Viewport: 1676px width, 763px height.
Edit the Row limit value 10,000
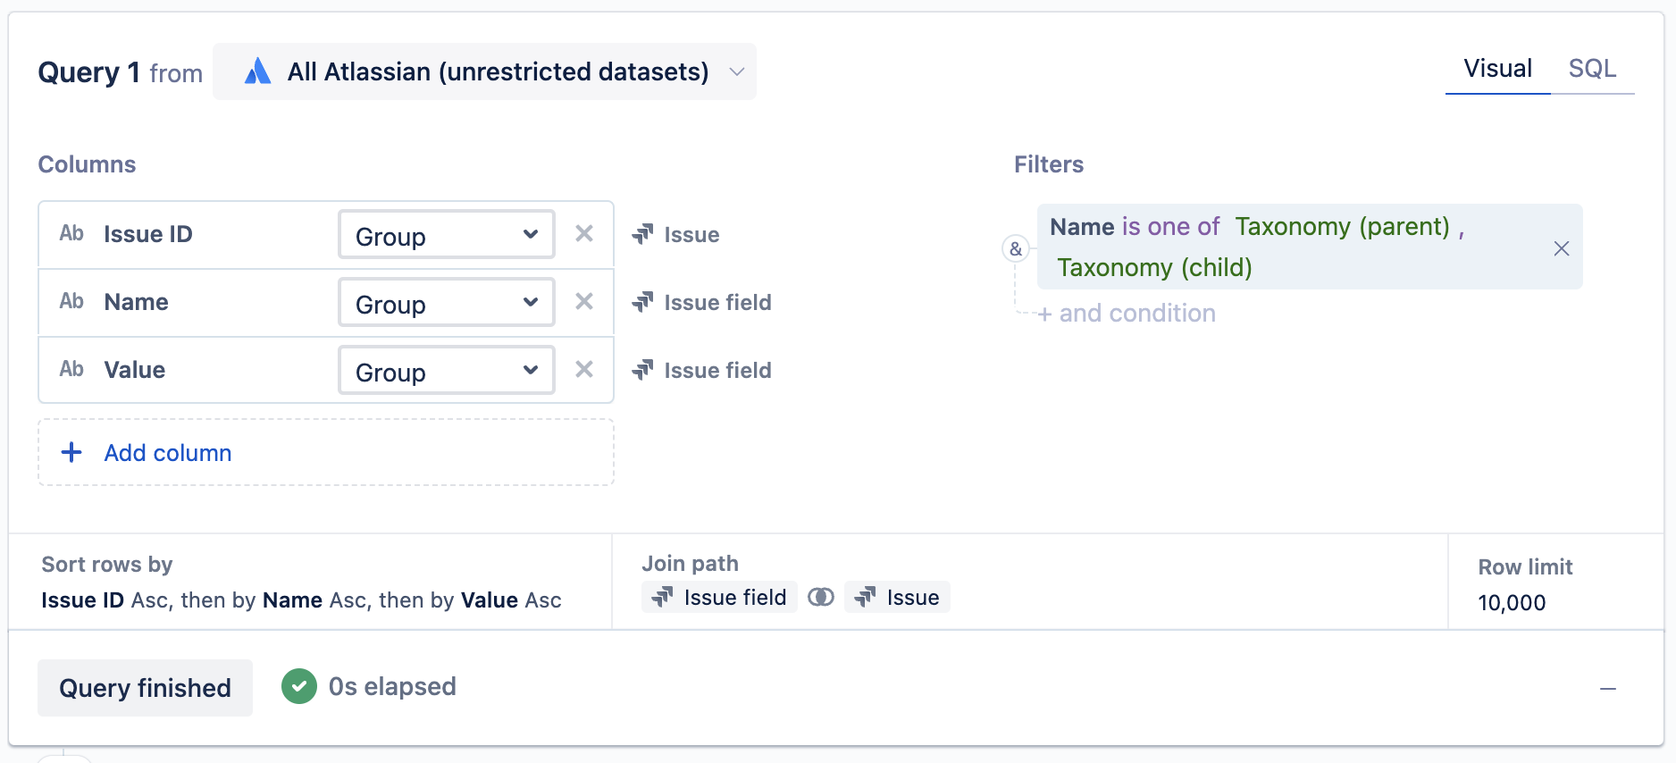1512,603
